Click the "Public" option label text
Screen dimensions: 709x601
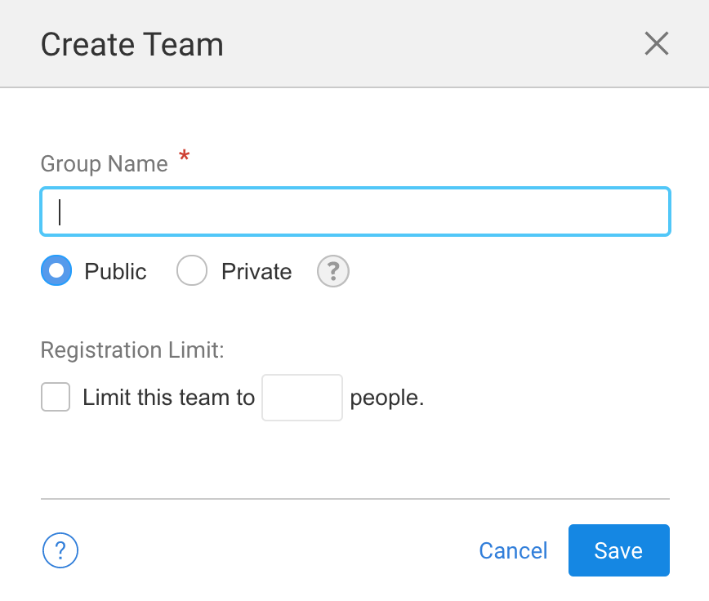point(115,272)
